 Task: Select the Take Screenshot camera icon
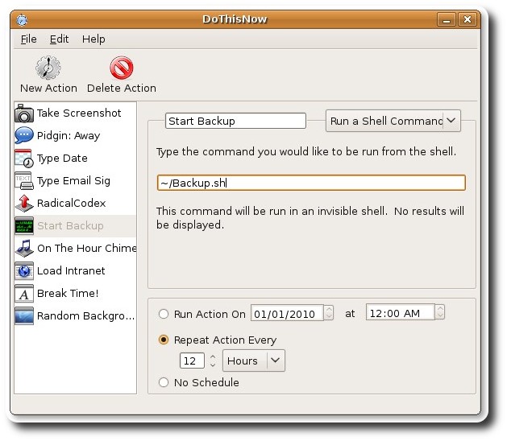(x=24, y=113)
